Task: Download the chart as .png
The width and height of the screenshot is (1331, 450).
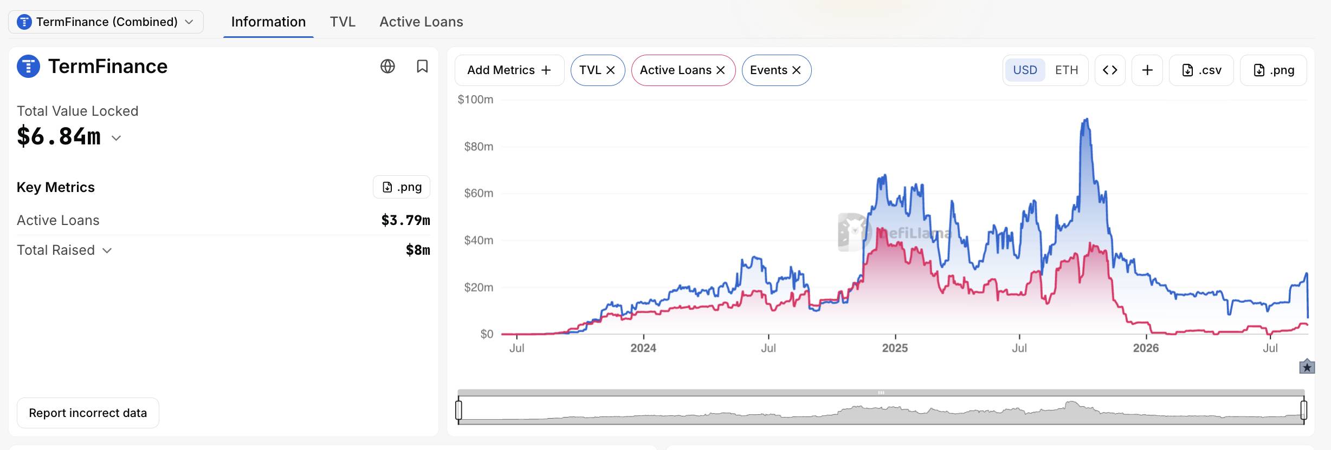Action: [1274, 70]
